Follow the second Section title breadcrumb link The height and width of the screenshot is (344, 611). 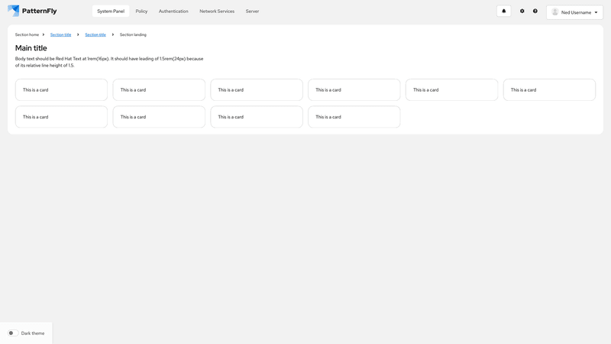pyautogui.click(x=95, y=34)
